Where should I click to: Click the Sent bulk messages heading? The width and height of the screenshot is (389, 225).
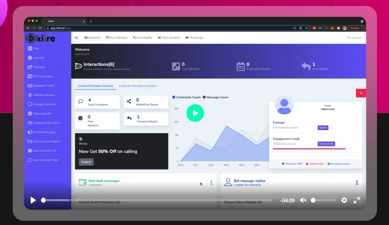coord(104,181)
